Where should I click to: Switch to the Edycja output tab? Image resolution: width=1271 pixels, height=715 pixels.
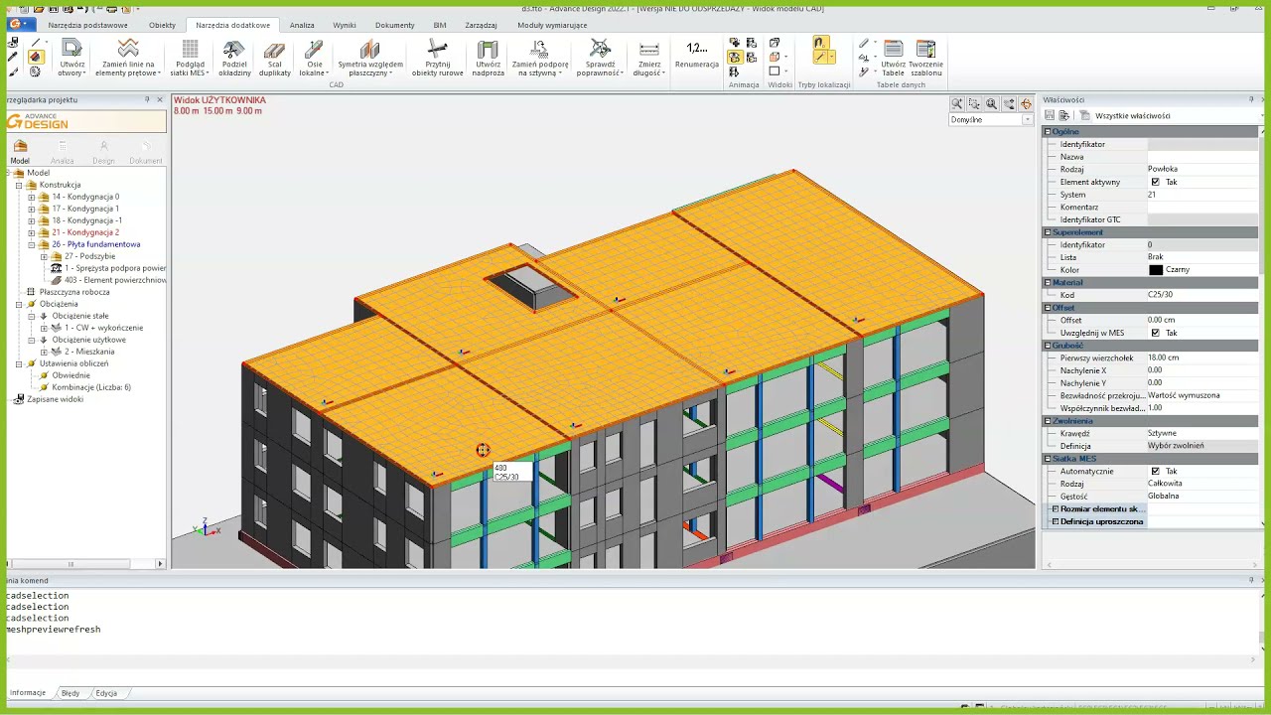coord(106,693)
